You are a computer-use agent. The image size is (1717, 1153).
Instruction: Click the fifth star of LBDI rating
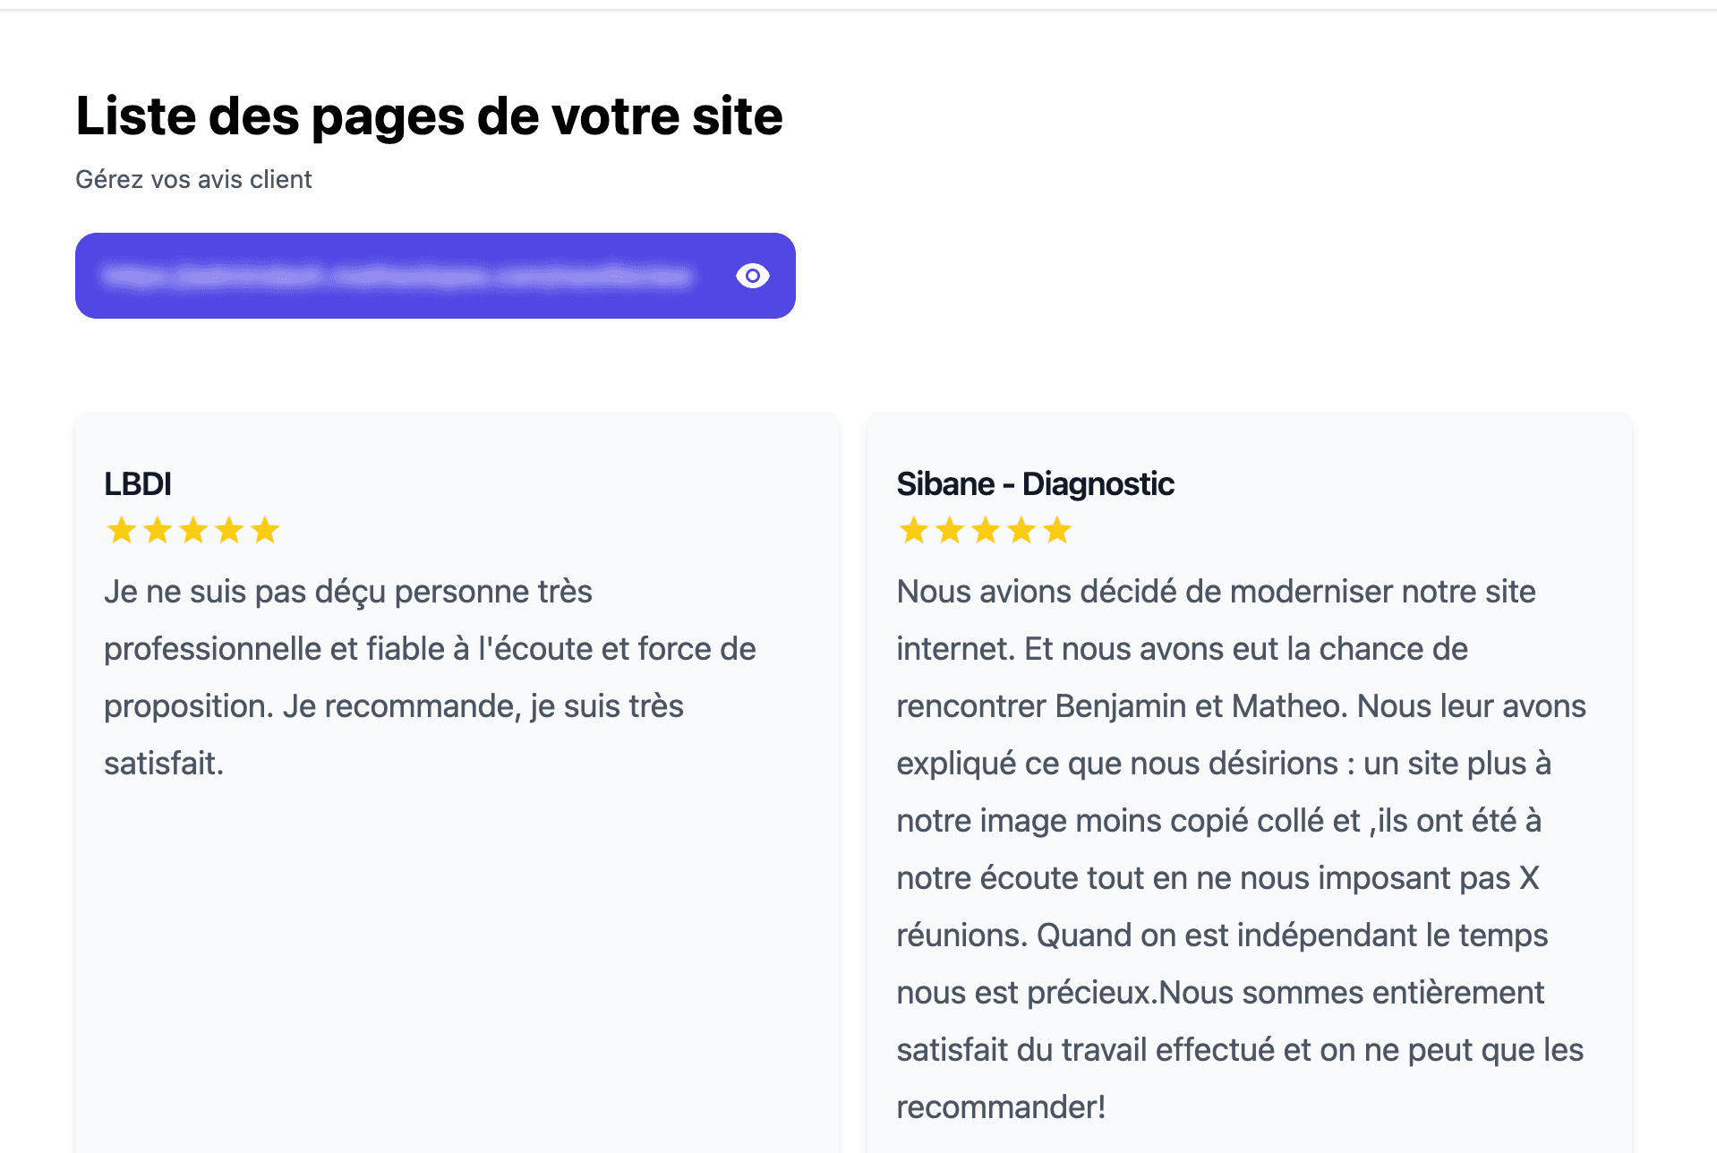pyautogui.click(x=265, y=530)
